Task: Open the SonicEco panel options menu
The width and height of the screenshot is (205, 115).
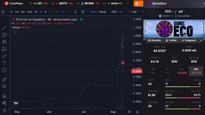Action: pos(203,4)
